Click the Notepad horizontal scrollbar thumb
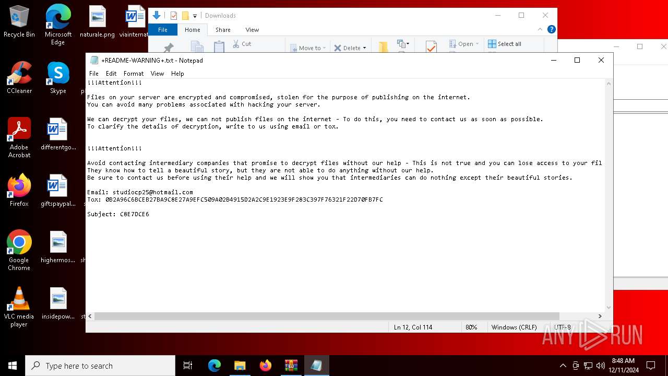 [x=327, y=316]
